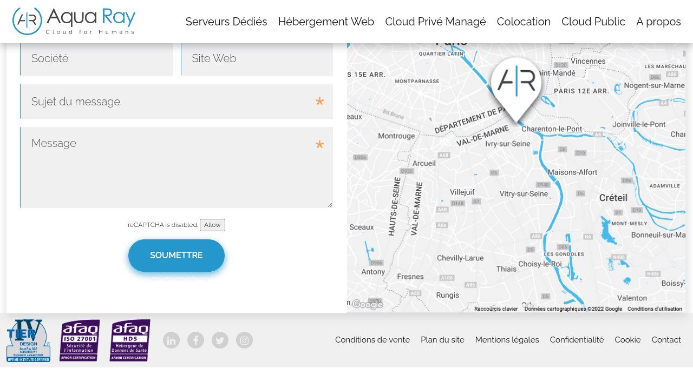Click Nogent-sur-Marne label on the map
693x389 pixels.
tap(655, 85)
